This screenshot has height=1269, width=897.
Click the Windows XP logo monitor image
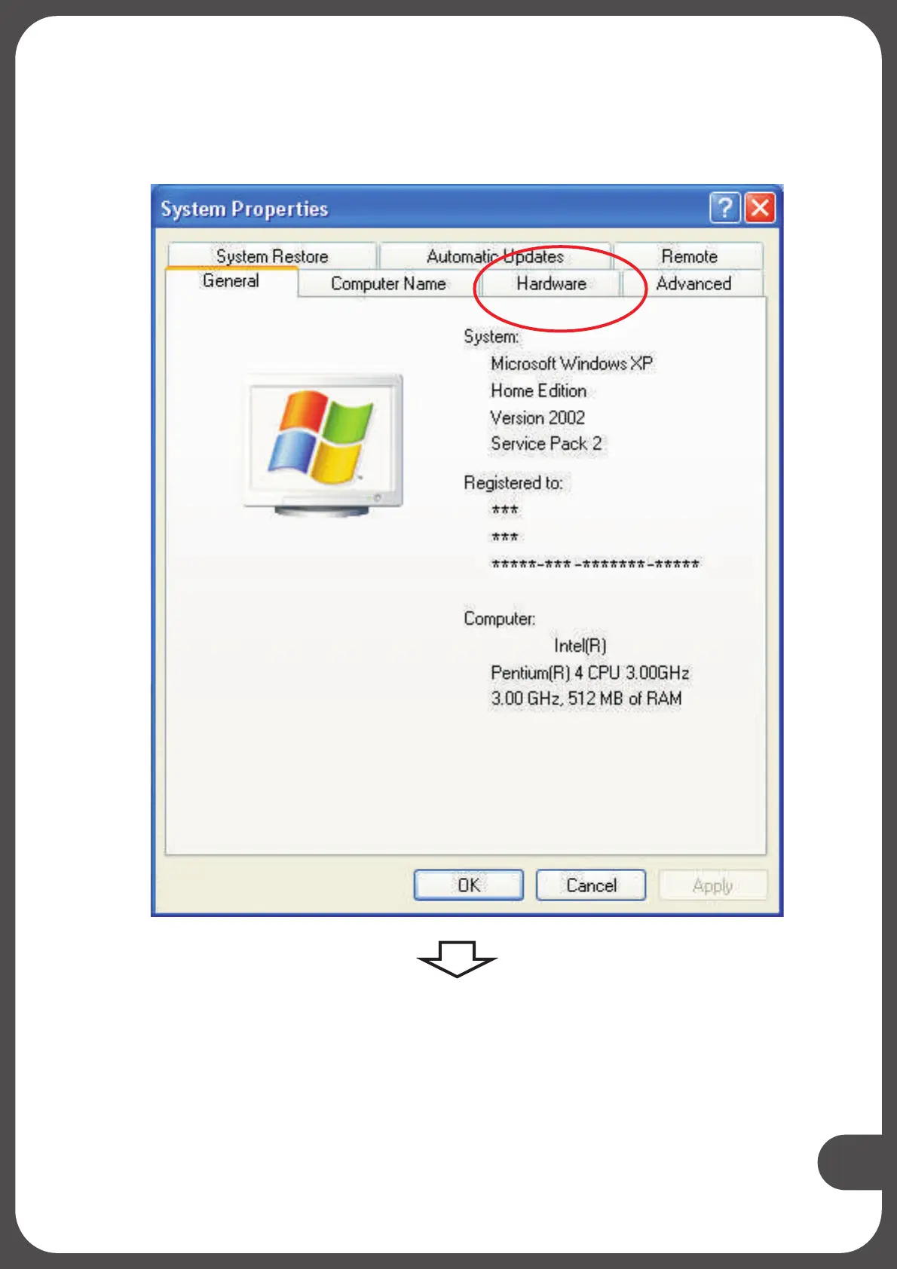323,445
